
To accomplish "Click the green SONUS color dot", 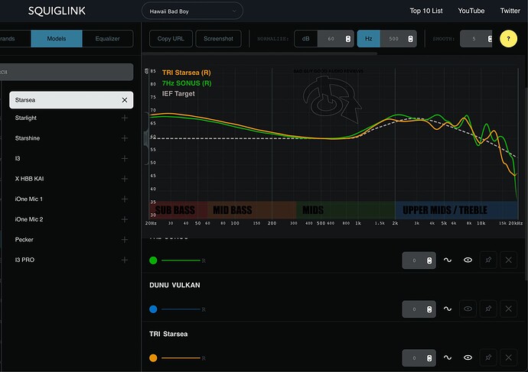I will click(x=153, y=260).
